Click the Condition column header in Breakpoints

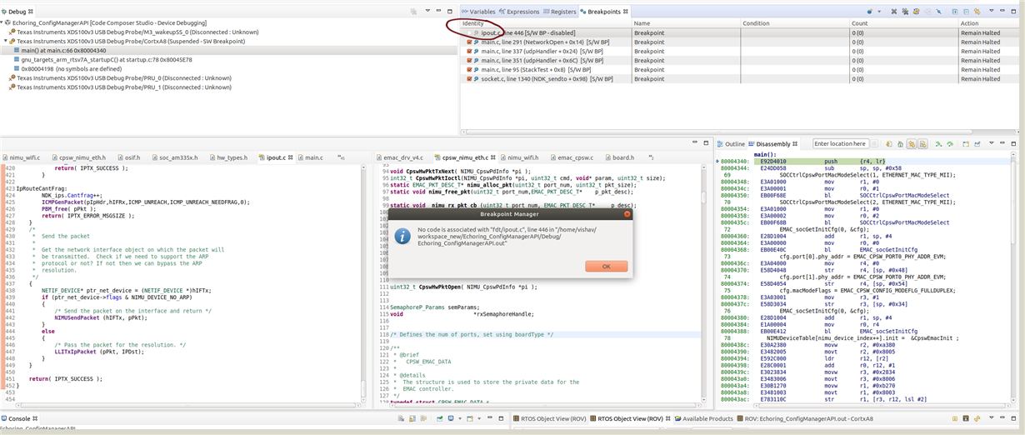(794, 23)
